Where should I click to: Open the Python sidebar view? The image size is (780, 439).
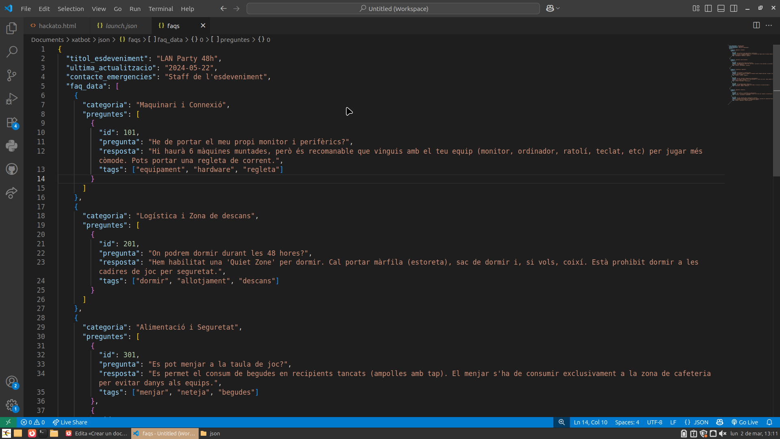click(x=11, y=146)
